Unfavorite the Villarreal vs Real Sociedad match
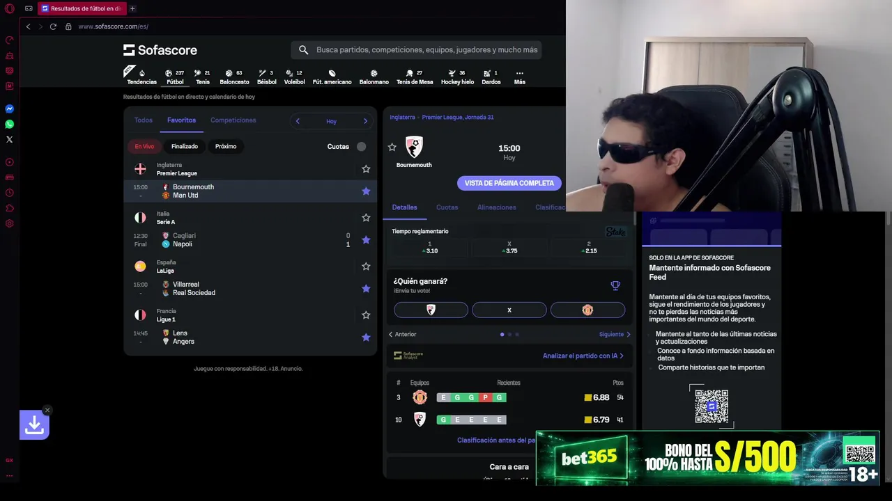The image size is (892, 501). click(x=366, y=289)
